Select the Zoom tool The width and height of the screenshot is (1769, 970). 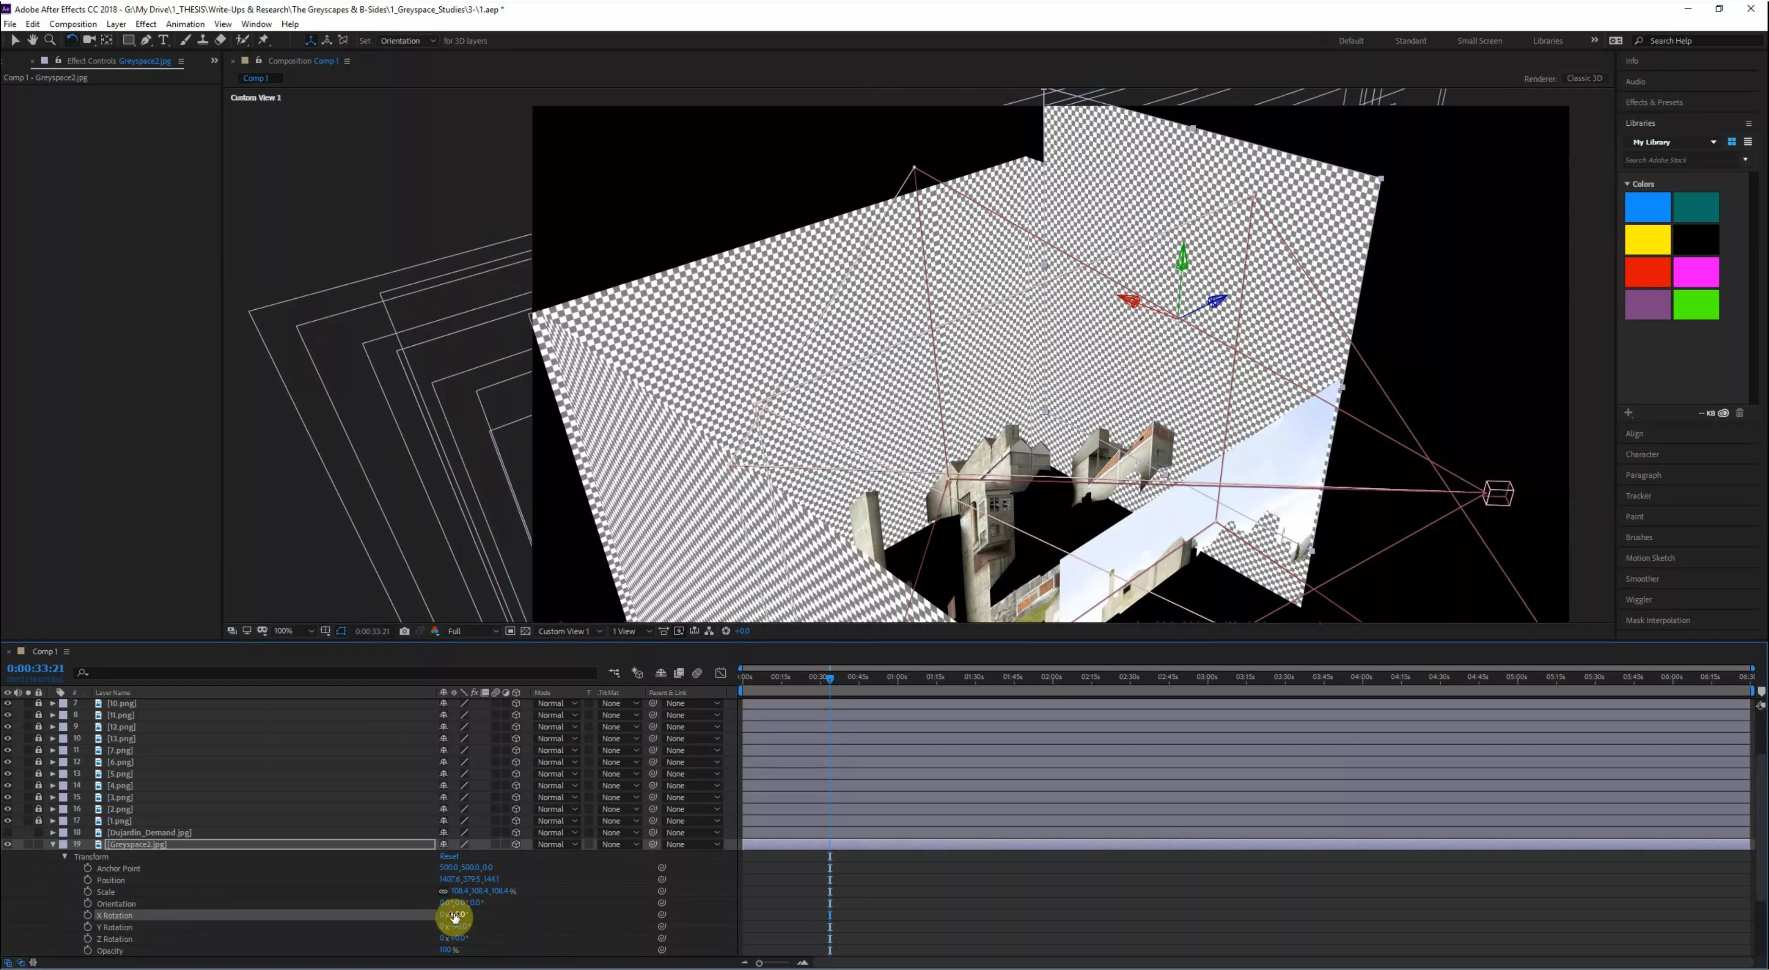49,40
